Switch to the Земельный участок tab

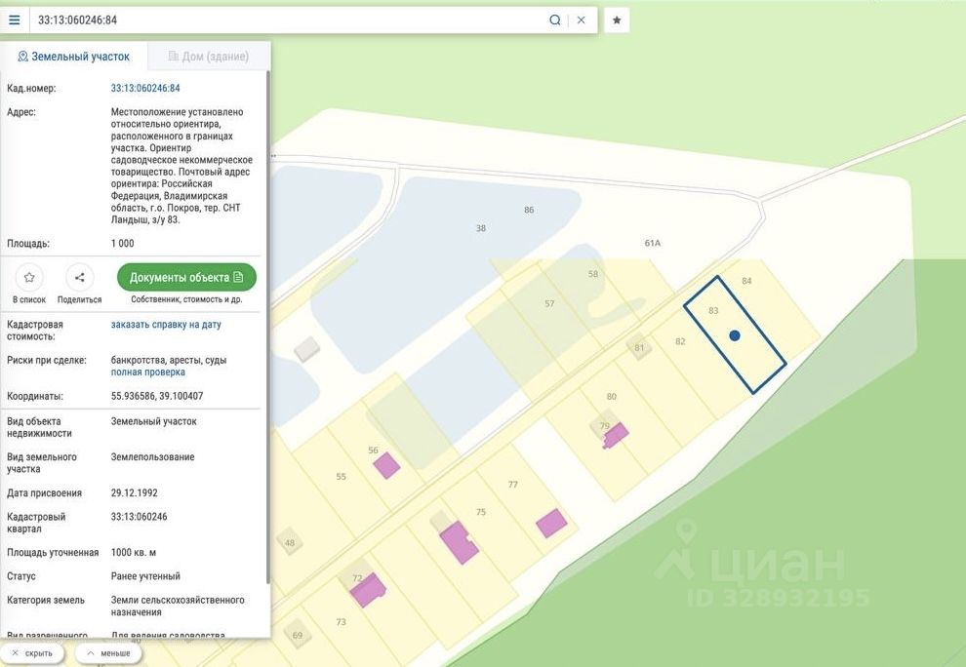coord(74,57)
